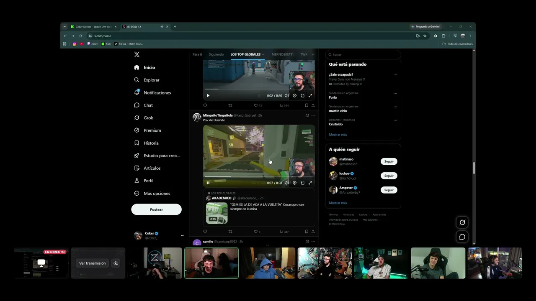Repost the Pov de Duende post
Image resolution: width=536 pixels, height=301 pixels.
pyautogui.click(x=230, y=232)
